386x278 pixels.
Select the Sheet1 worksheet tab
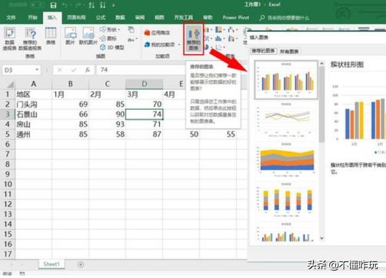pos(51,264)
